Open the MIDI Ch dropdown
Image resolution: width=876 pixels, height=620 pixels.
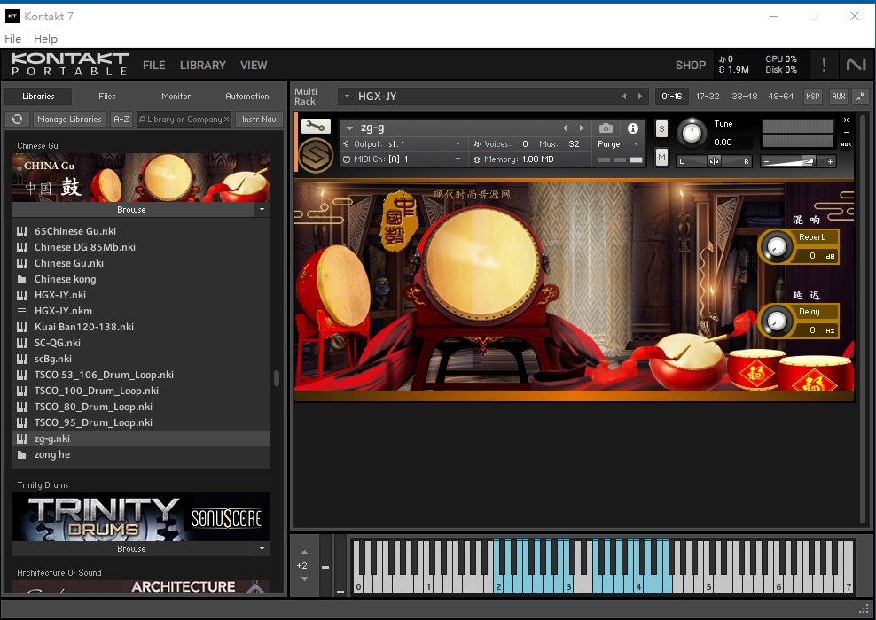(x=458, y=159)
